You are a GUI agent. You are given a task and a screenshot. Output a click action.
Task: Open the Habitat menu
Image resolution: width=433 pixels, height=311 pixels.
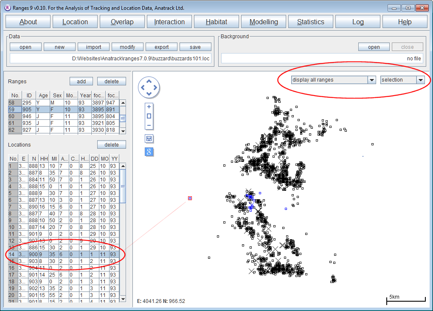[216, 22]
